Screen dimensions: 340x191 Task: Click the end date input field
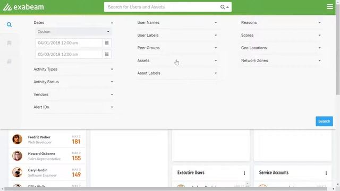[x=69, y=54]
